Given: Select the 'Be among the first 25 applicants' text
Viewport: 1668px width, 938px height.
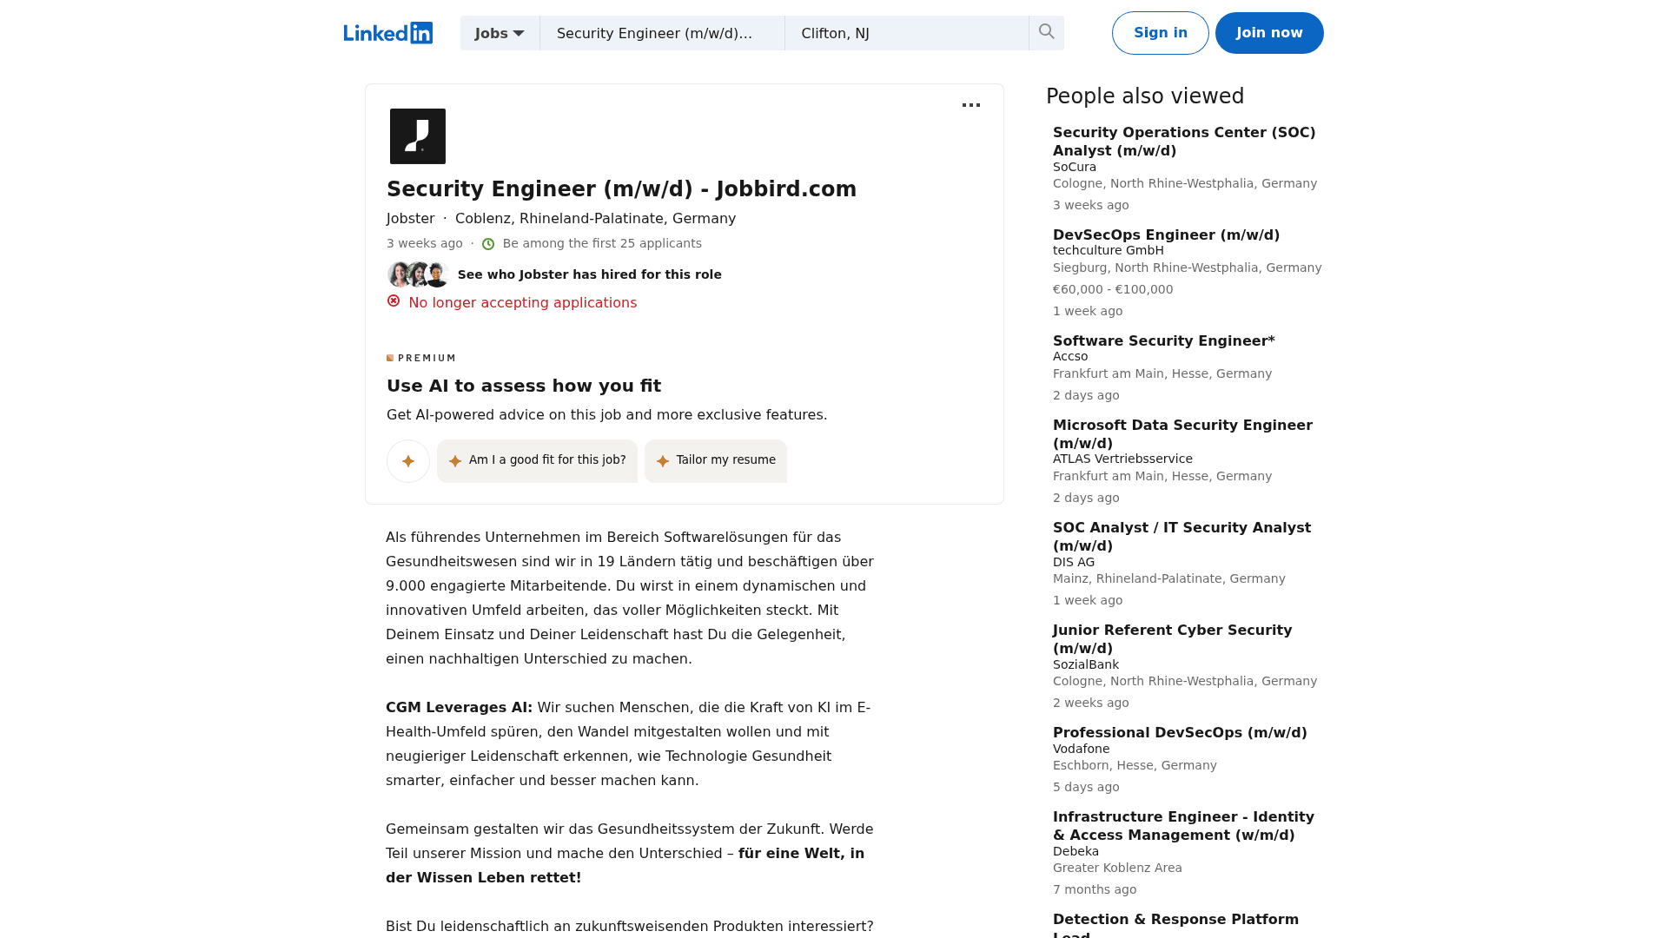Looking at the screenshot, I should (602, 243).
